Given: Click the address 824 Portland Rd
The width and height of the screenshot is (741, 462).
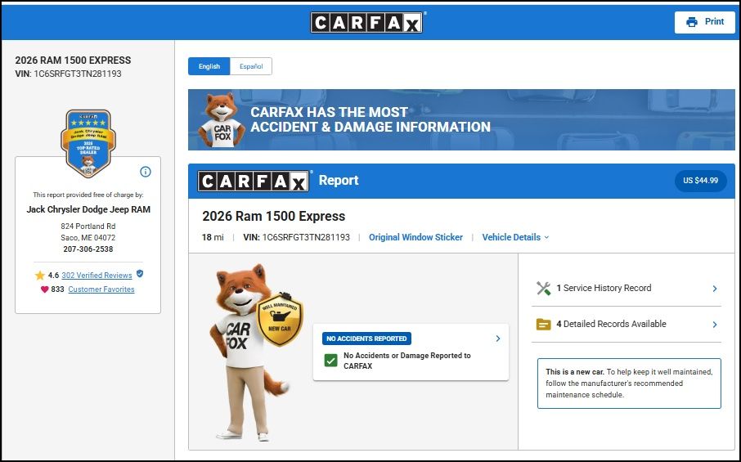Looking at the screenshot, I should point(88,227).
